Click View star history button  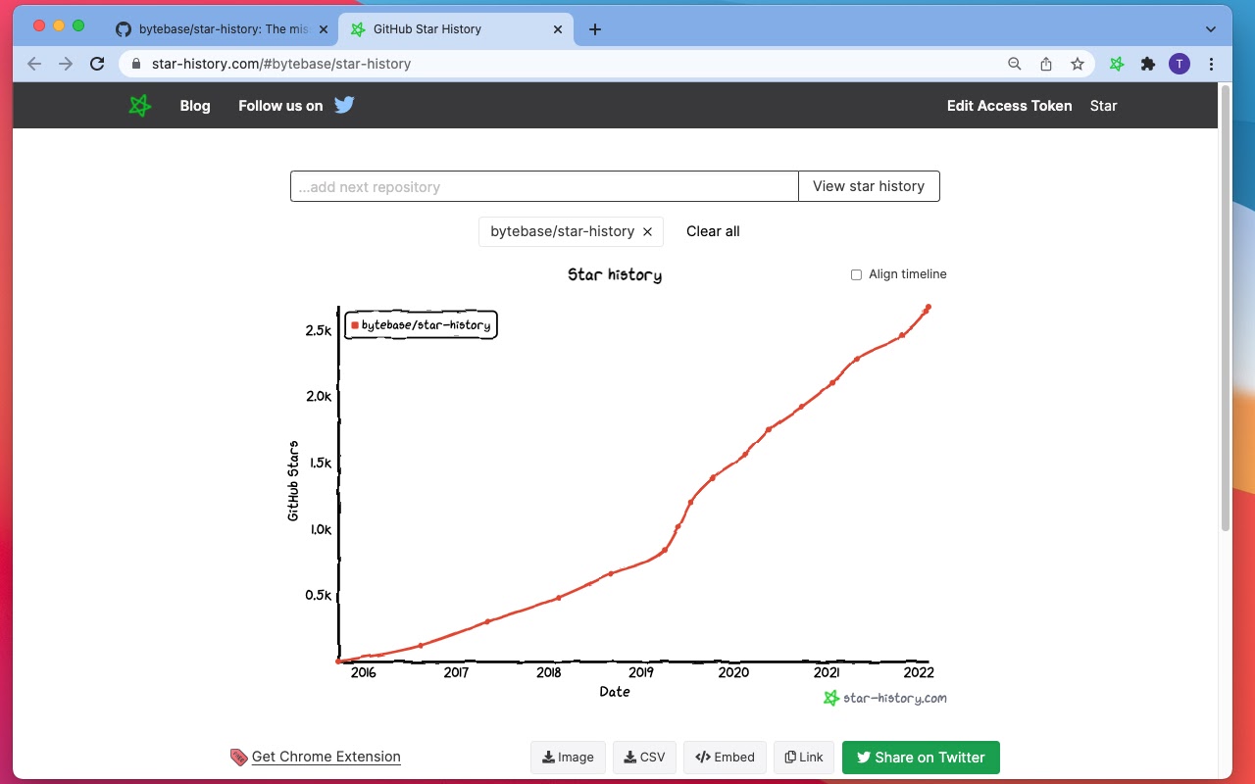tap(869, 186)
